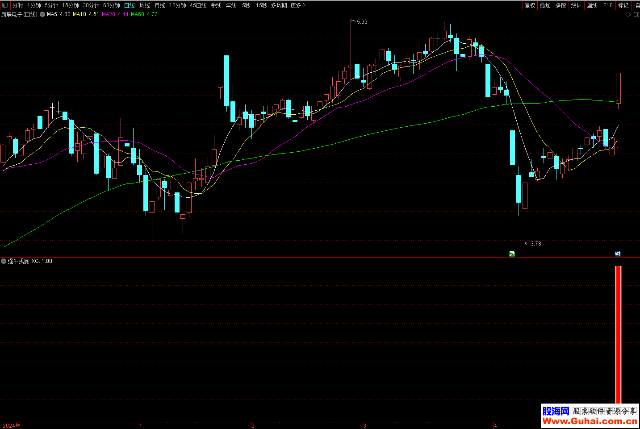Click the 新联电子(日线) stock title
Viewport: 640px width, 429px height.
pos(19,14)
